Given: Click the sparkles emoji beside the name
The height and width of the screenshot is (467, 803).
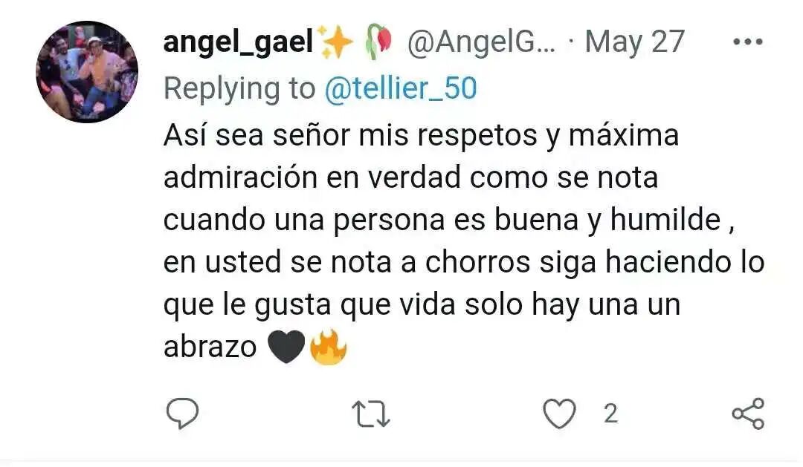Looking at the screenshot, I should point(335,42).
